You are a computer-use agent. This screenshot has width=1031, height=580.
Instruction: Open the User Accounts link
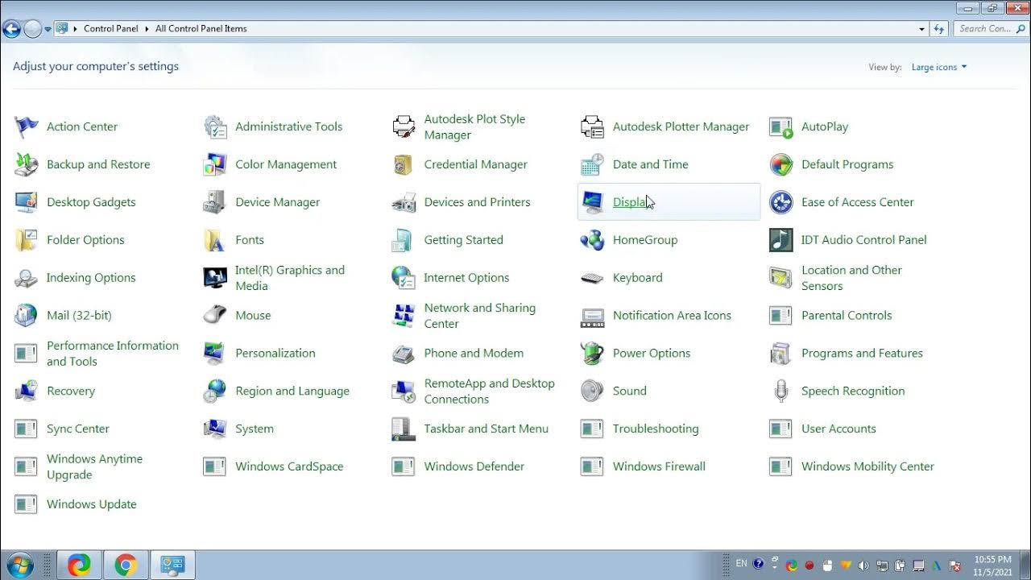point(838,429)
